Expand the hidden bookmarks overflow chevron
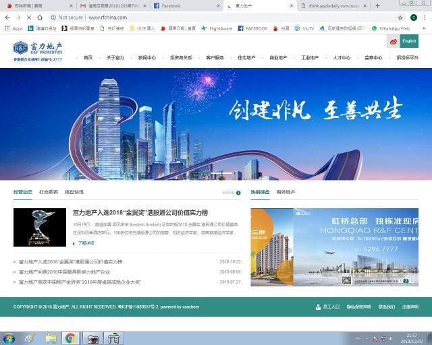The height and width of the screenshot is (345, 432). [x=424, y=28]
